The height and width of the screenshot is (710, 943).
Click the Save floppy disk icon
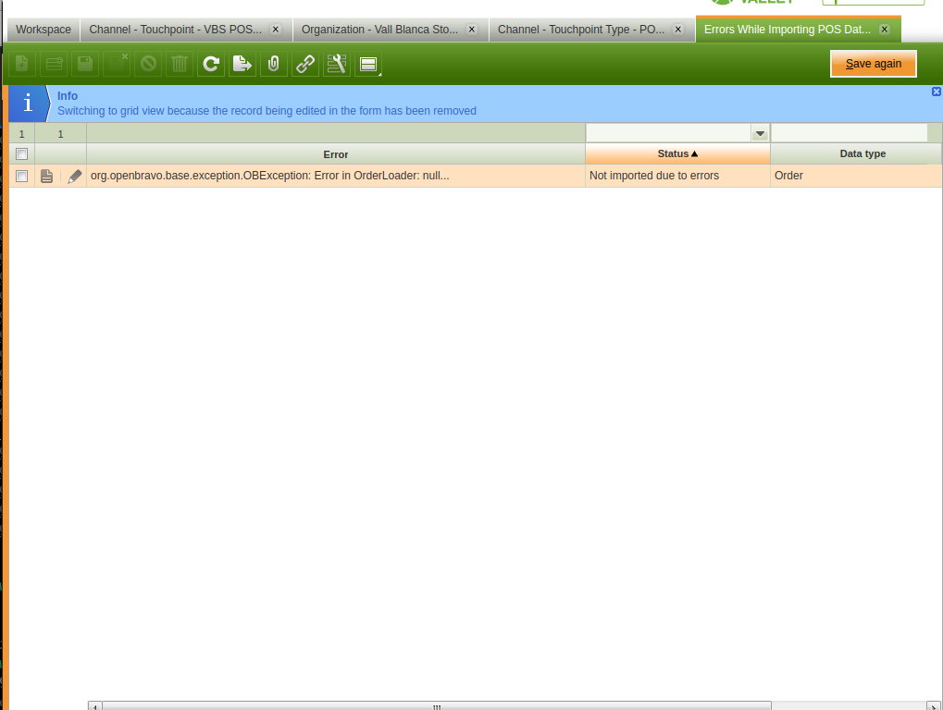point(85,64)
